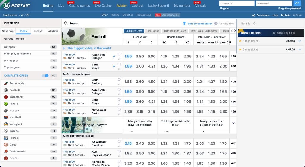The image size is (305, 167).
Task: Open more bets 428 for Celta Freiburg
Action: click(233, 82)
